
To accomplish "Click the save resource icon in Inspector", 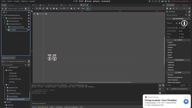I will pyautogui.click(x=173, y=8).
